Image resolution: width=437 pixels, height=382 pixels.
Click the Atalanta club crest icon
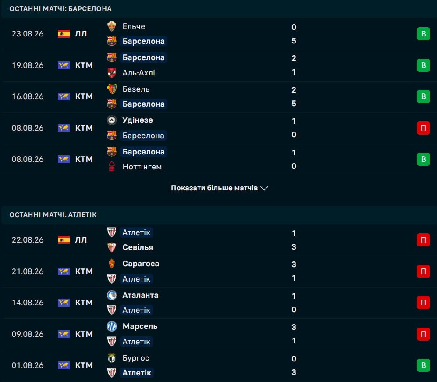[x=112, y=295]
